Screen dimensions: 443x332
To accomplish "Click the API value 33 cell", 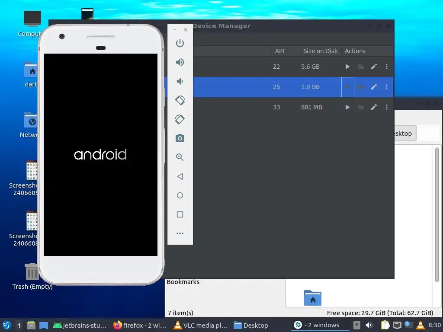I will [x=276, y=107].
